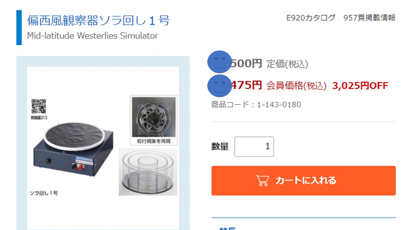
Task: Click the 3,025円OFF discount label
Action: click(360, 86)
